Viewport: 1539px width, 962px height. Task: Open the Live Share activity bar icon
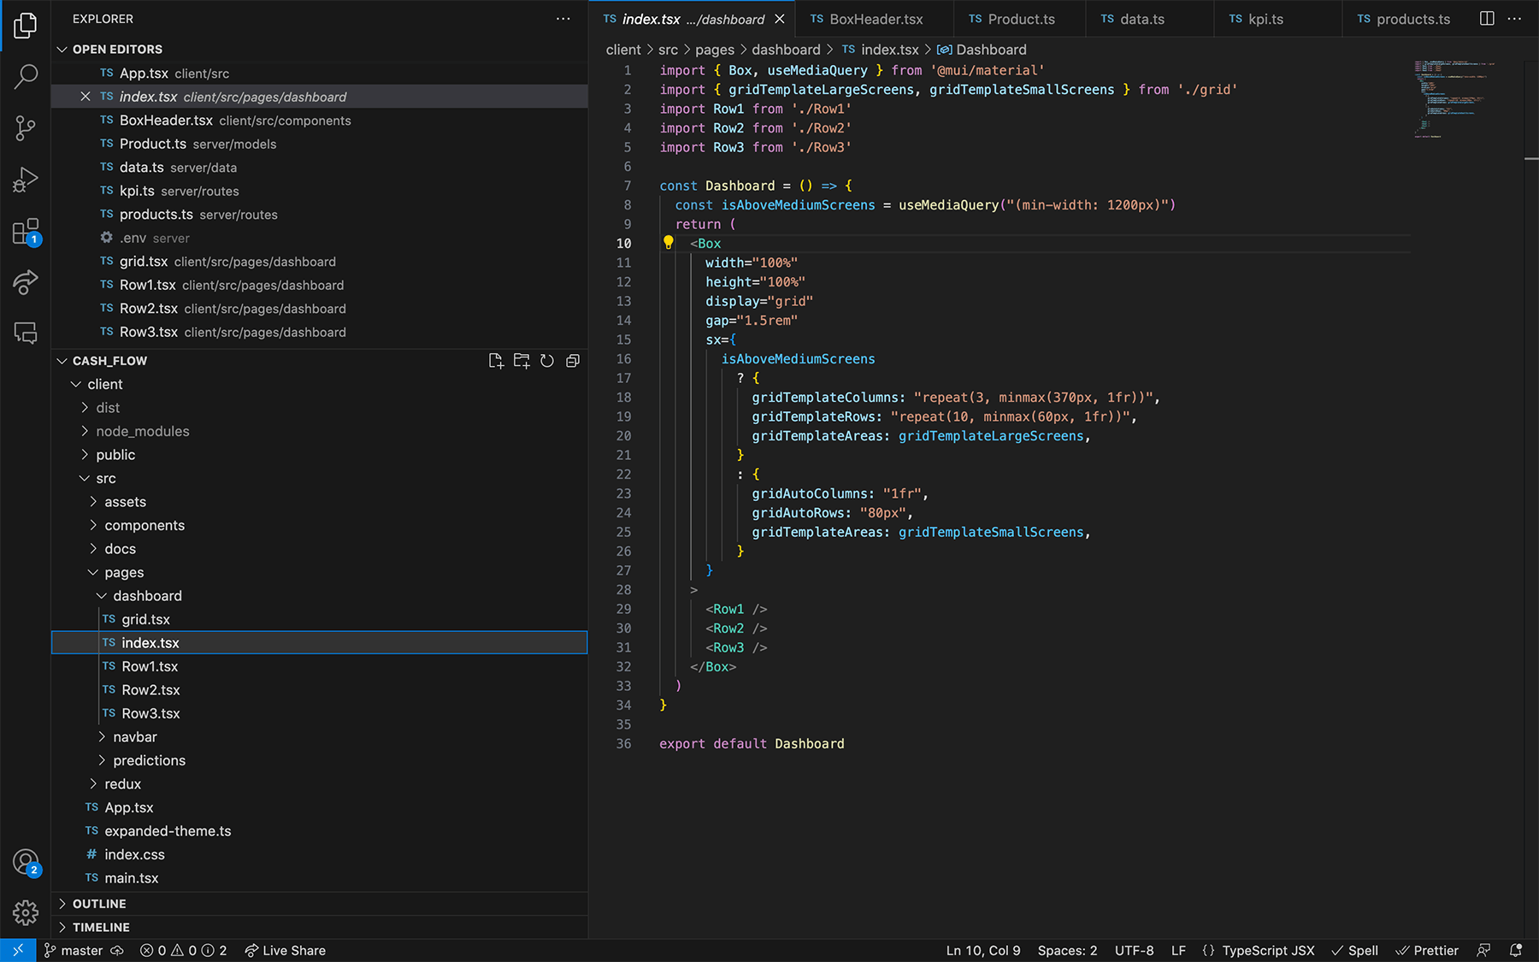[26, 282]
